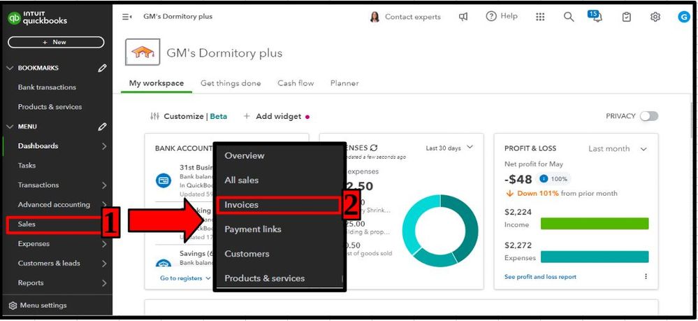Select All sales in Sales flyout
Screen dimensions: 698x321
[241, 180]
